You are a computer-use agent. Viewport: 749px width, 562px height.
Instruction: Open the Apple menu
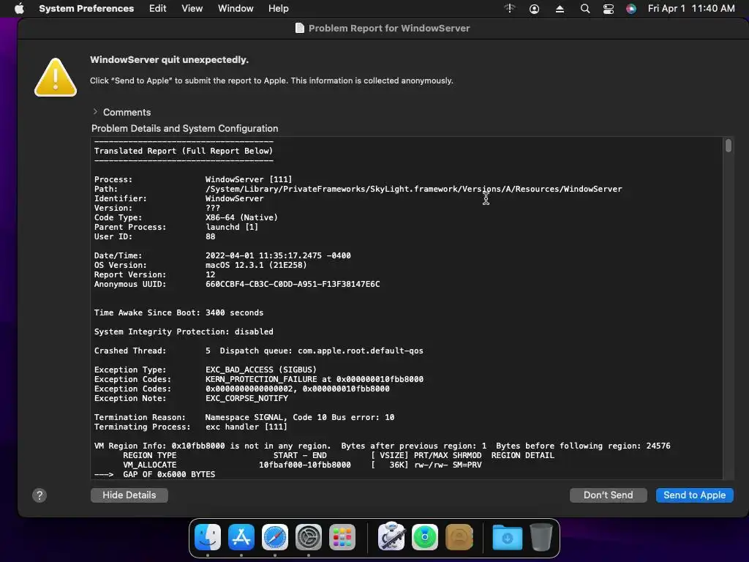(x=19, y=9)
